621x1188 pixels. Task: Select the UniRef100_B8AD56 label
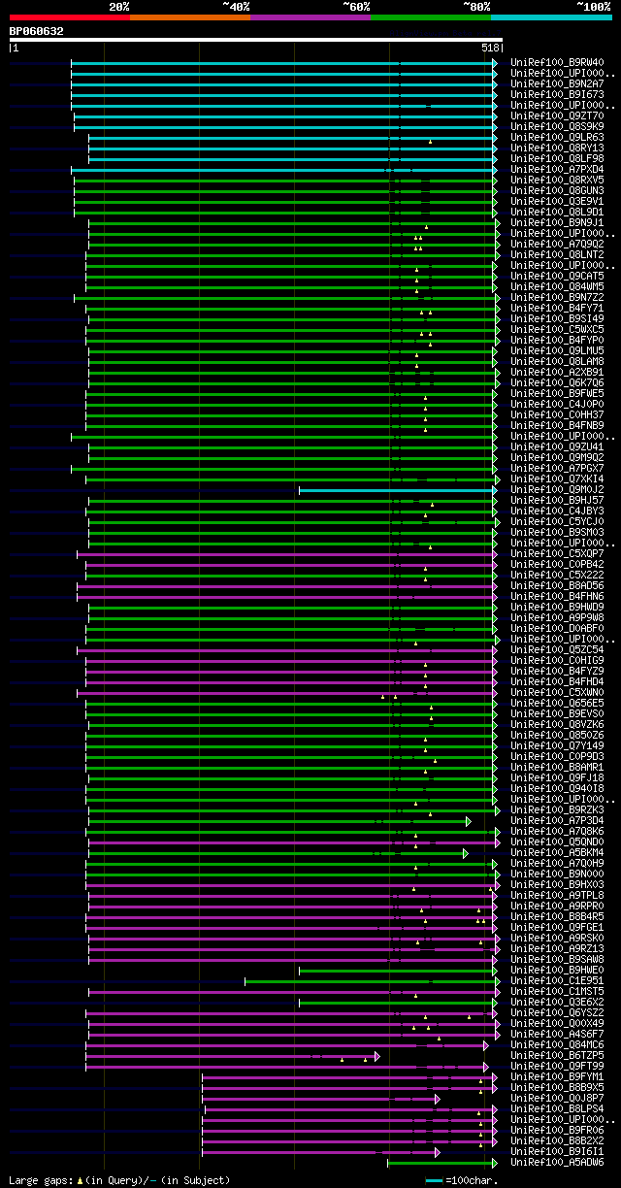click(557, 586)
